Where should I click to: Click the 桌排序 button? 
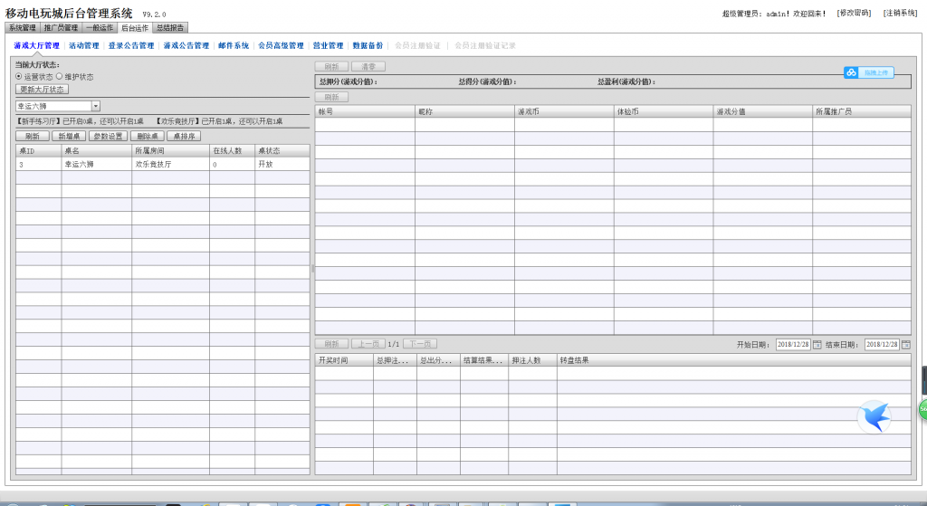coord(184,136)
